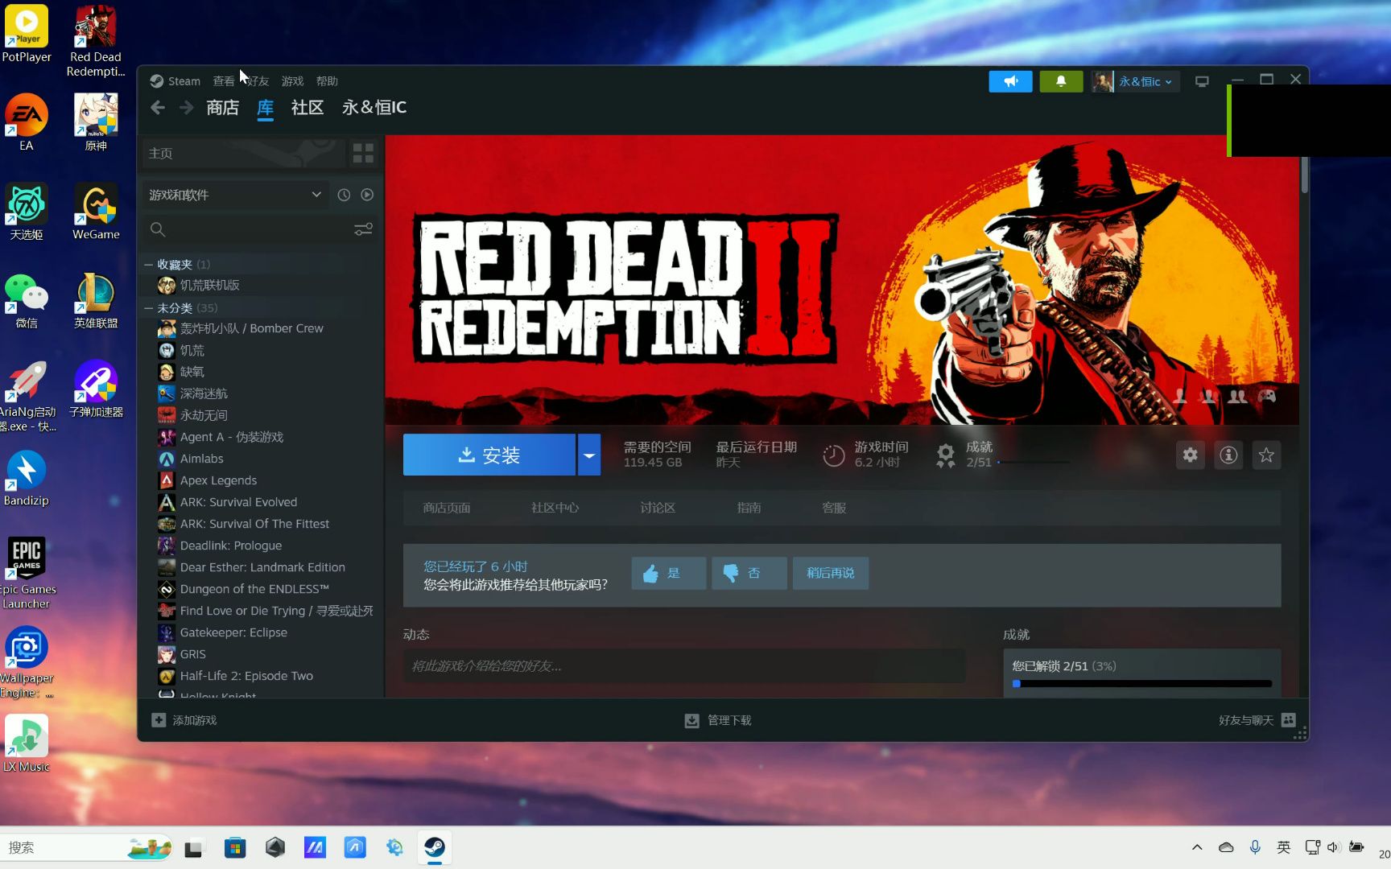Click Steam icon in Windows taskbar
Image resolution: width=1391 pixels, height=869 pixels.
435,847
